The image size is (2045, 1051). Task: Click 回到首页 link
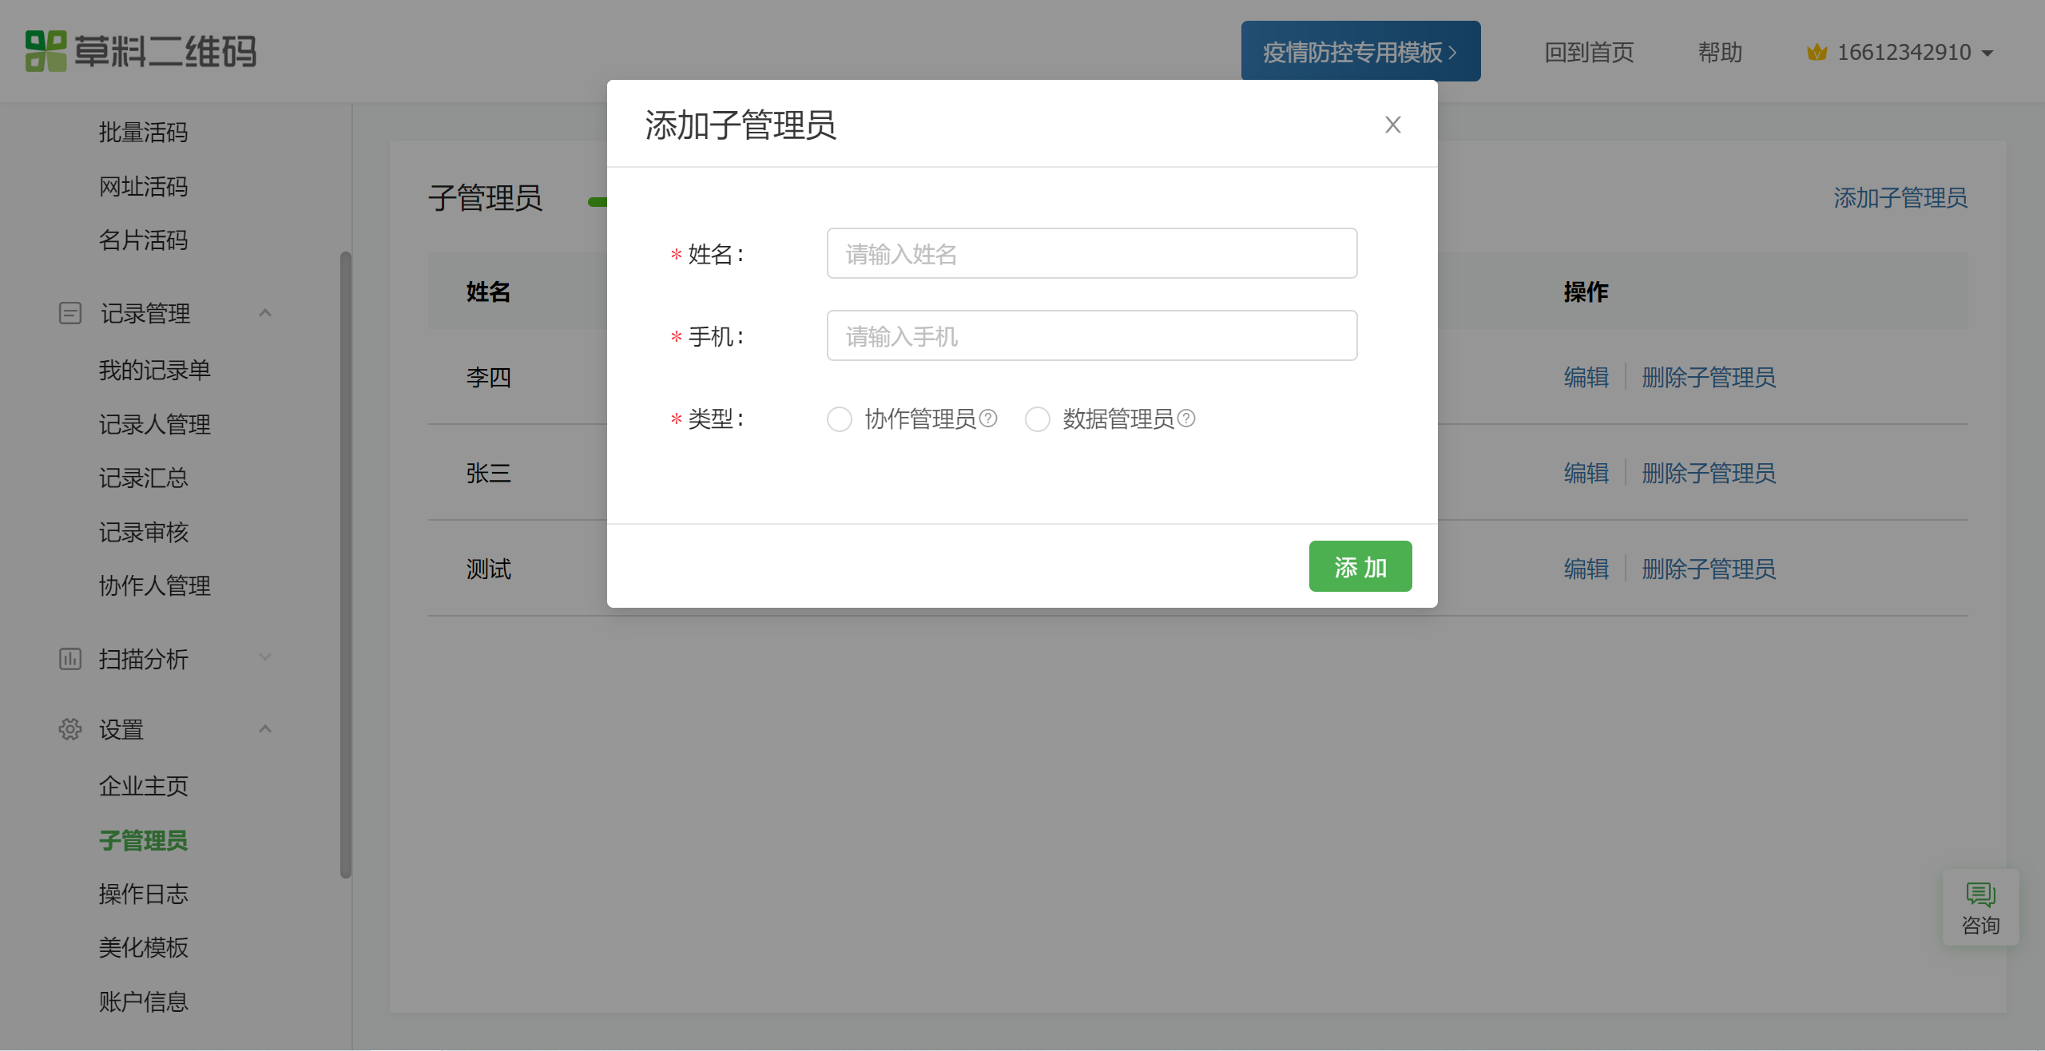[x=1589, y=53]
